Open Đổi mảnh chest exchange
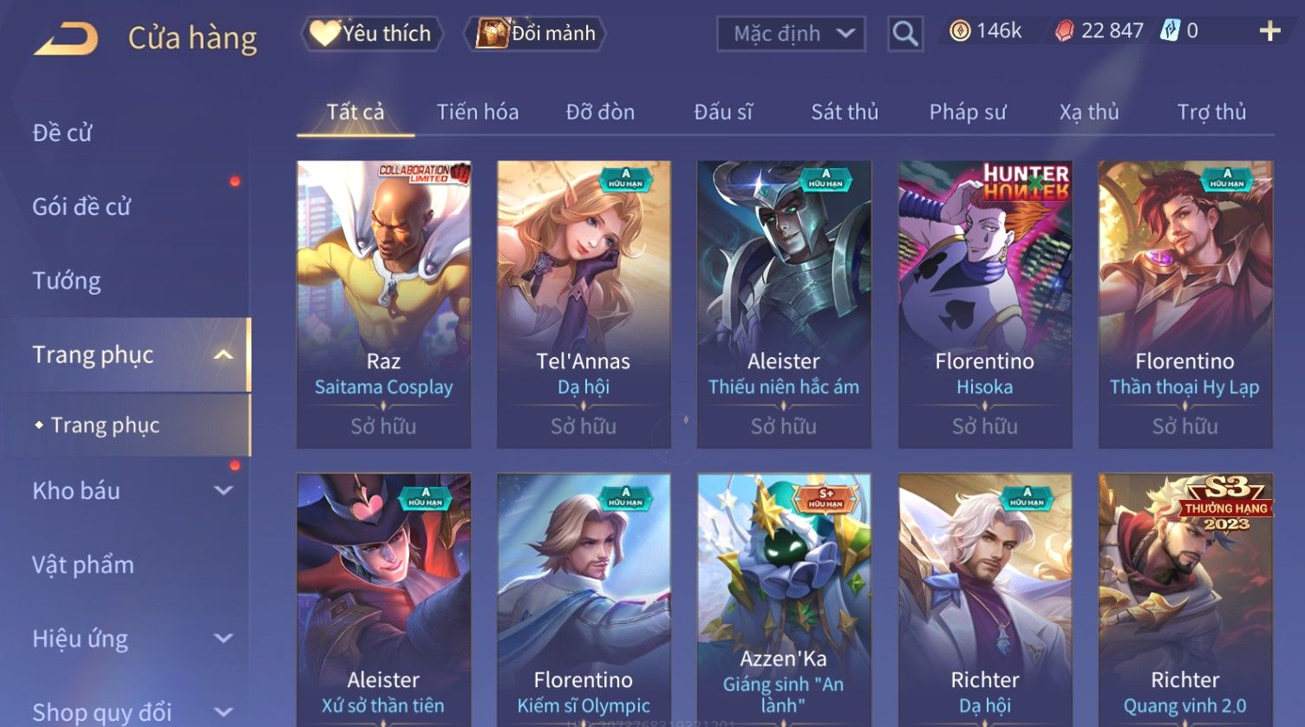 536,34
